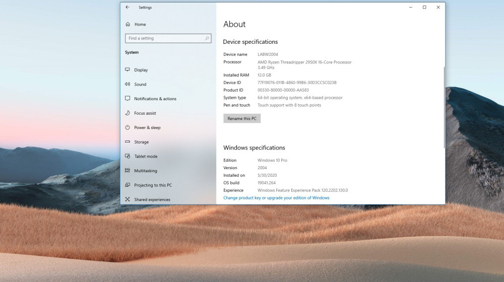Click Touch support with 8 touch points
504x282 pixels.
click(289, 105)
